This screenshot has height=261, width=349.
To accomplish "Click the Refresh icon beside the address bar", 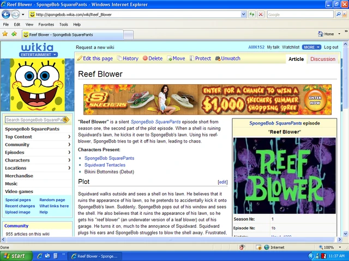I will 252,15.
